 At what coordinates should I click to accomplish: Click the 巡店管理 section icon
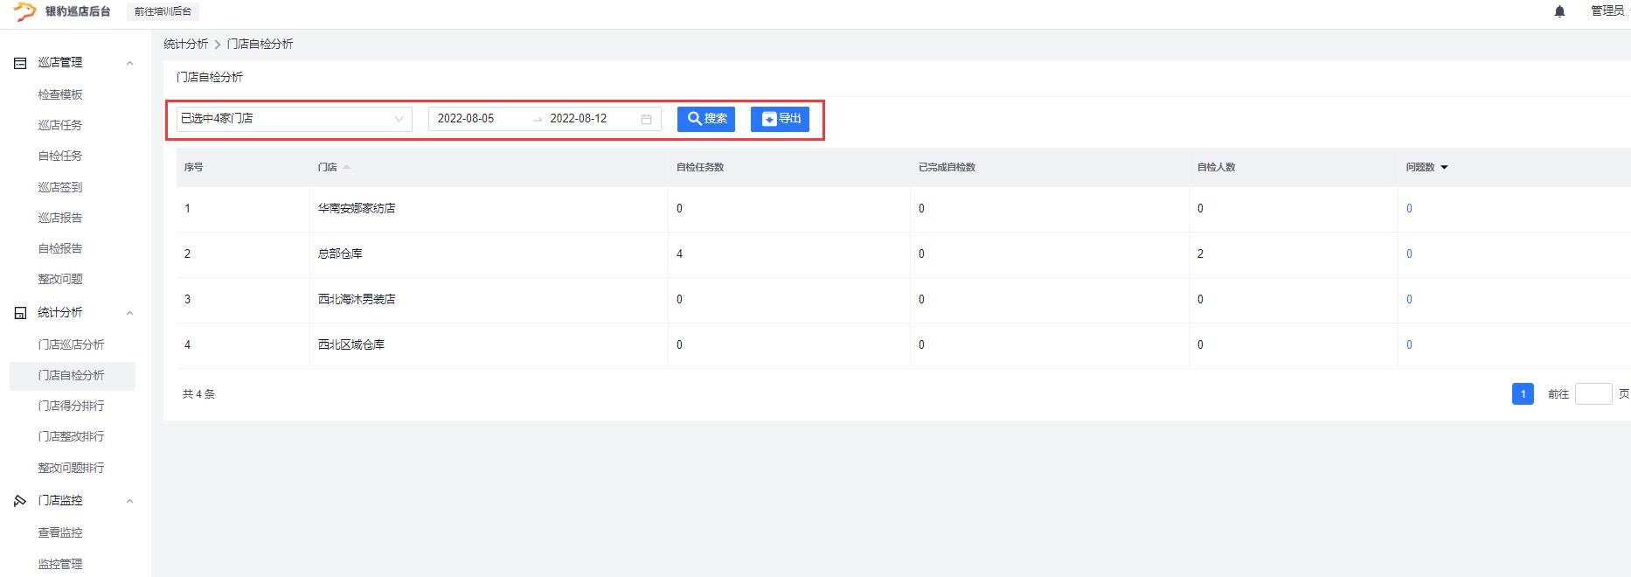pyautogui.click(x=20, y=63)
